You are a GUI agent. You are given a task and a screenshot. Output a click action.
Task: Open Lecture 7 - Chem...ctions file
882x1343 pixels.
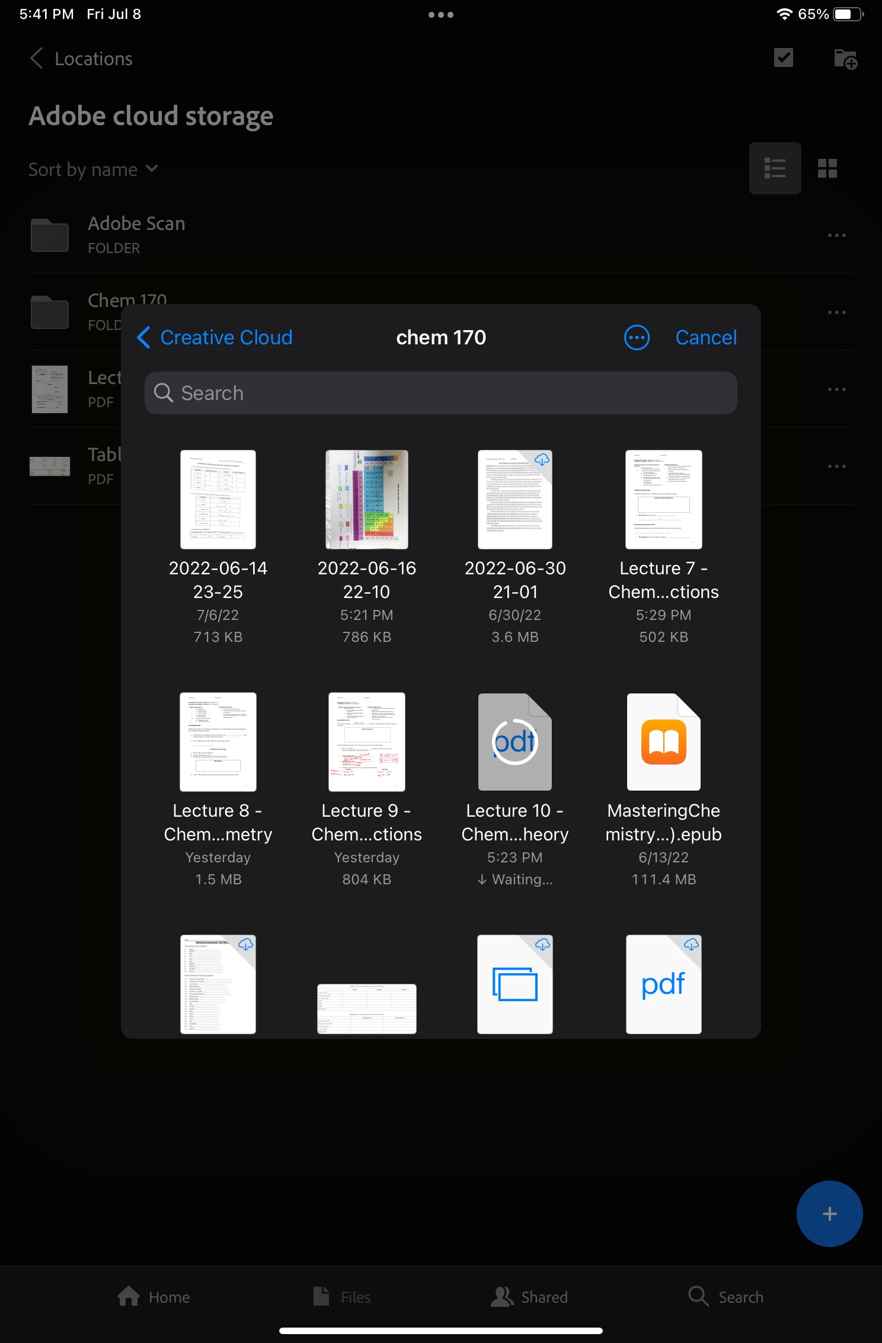click(x=664, y=499)
